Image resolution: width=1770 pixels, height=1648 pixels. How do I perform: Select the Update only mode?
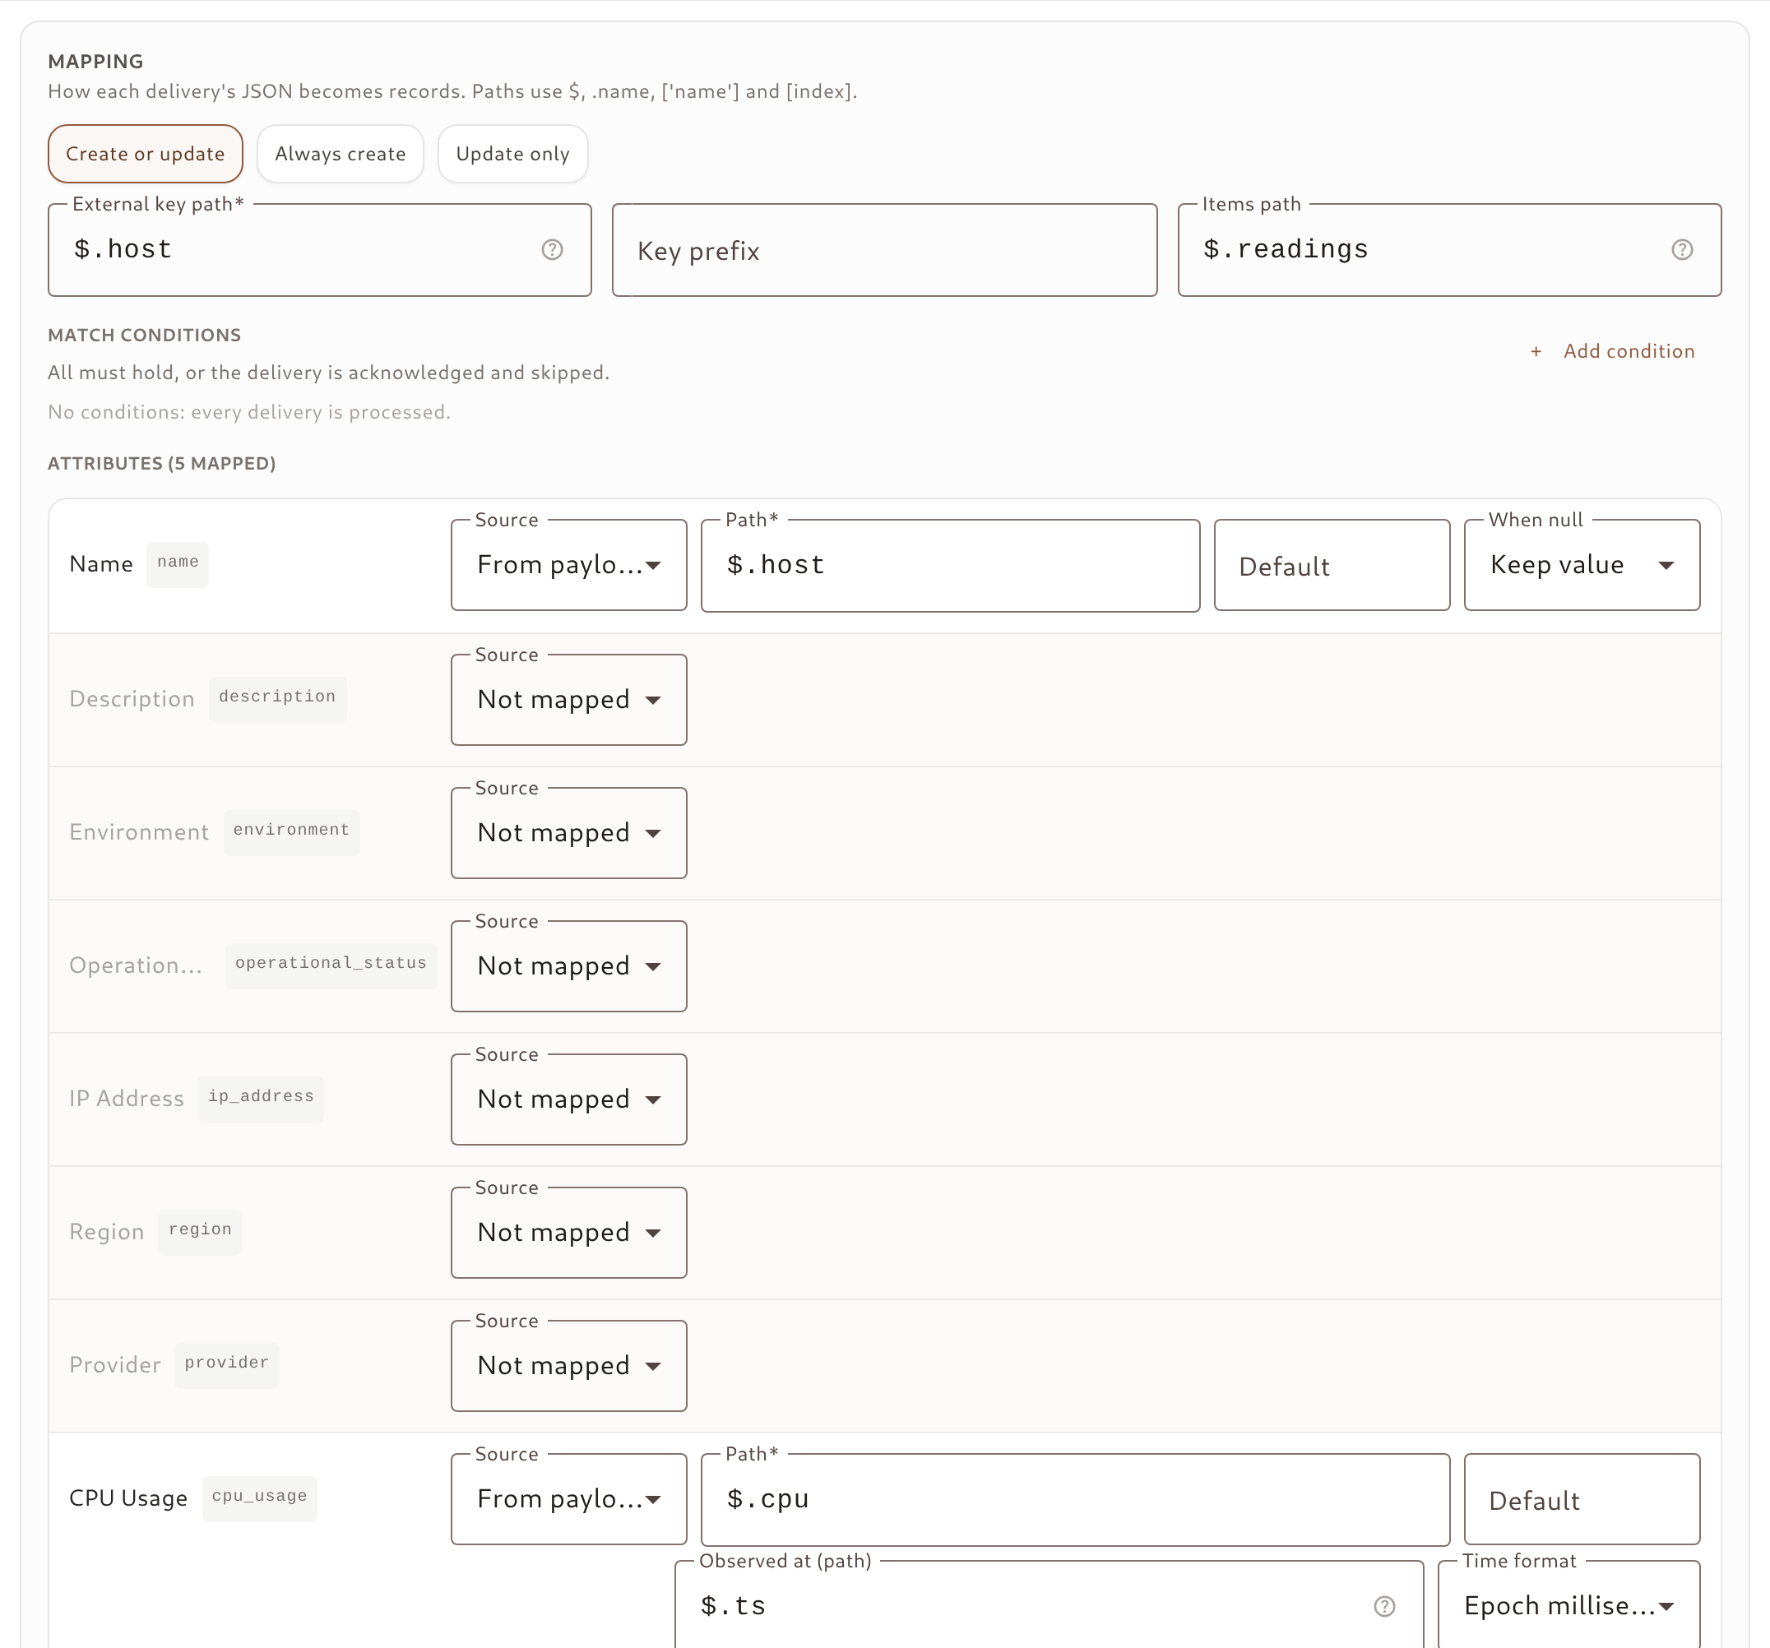(513, 154)
